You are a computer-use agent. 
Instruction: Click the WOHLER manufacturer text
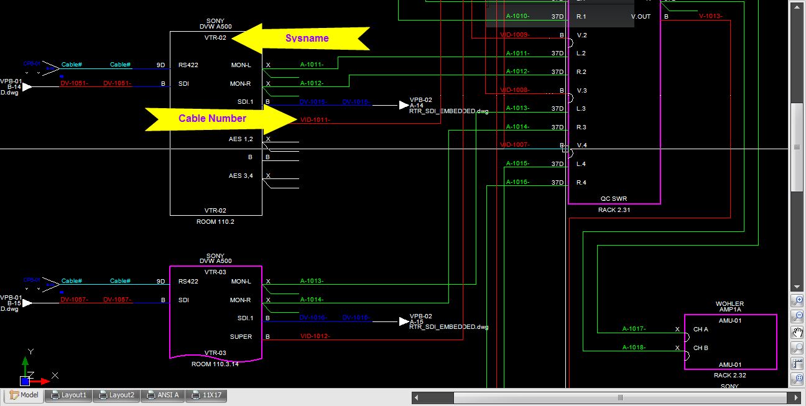[730, 304]
